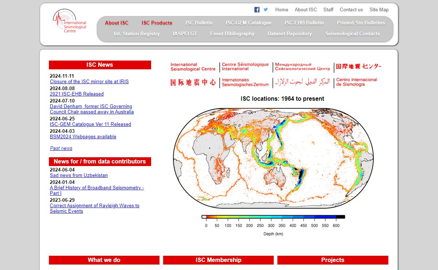
Task: Click the International Seismological Centre logo
Action: click(x=70, y=21)
